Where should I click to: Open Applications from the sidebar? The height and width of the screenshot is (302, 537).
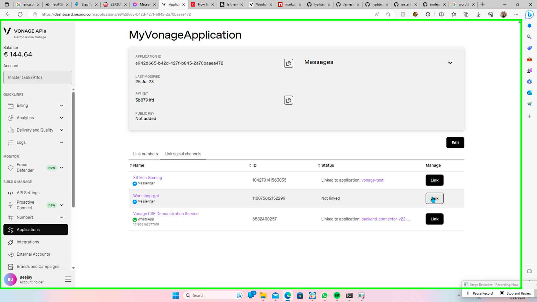(x=28, y=230)
